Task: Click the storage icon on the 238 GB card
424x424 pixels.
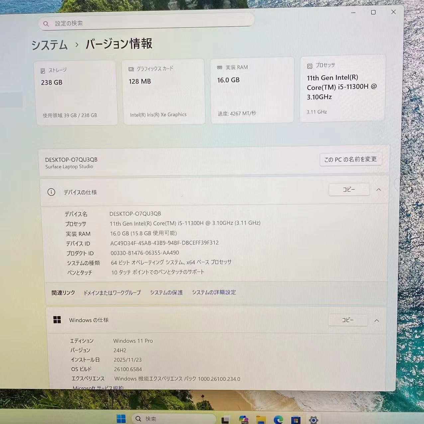Action: pos(42,70)
